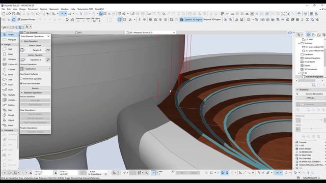Toggle All Layers visibility eye icon
The width and height of the screenshot is (326, 183).
tap(94, 21)
